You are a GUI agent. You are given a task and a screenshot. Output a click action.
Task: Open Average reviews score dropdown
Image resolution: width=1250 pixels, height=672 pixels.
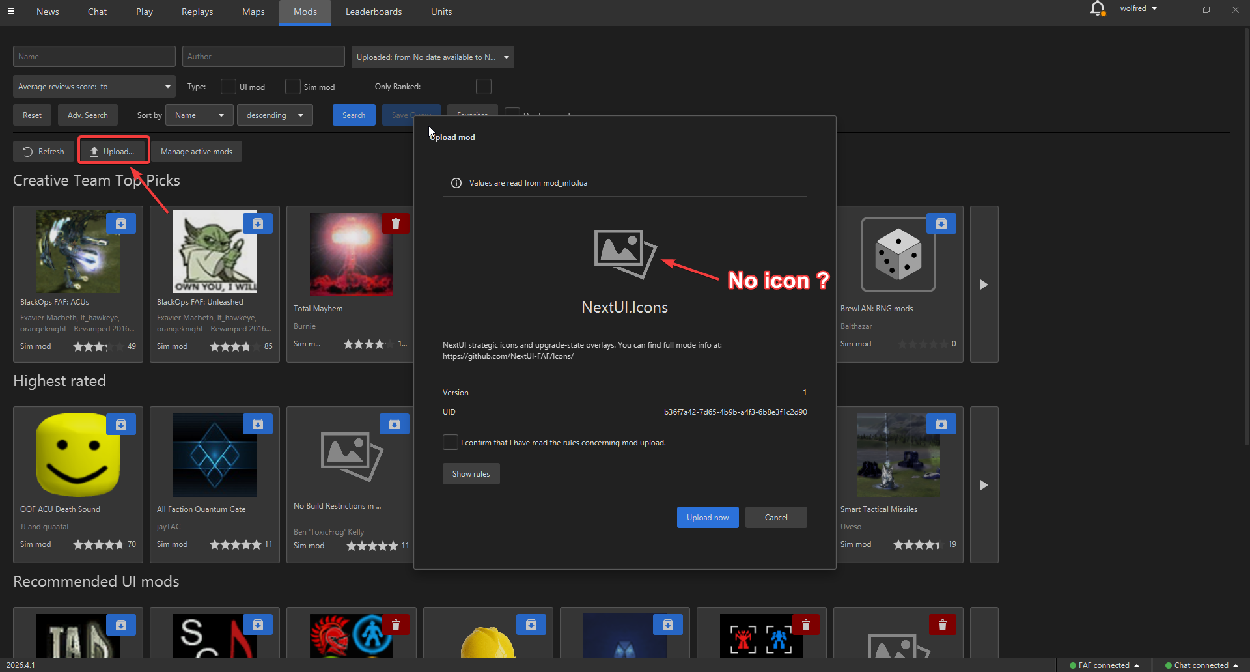point(94,87)
